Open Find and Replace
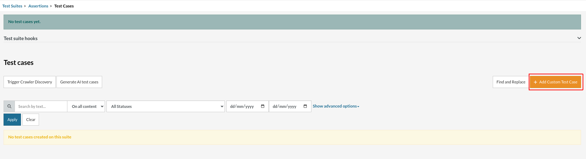This screenshot has width=586, height=159. click(x=510, y=82)
